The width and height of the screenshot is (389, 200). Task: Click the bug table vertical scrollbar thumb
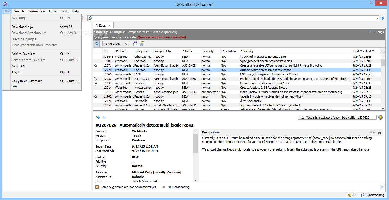click(383, 63)
